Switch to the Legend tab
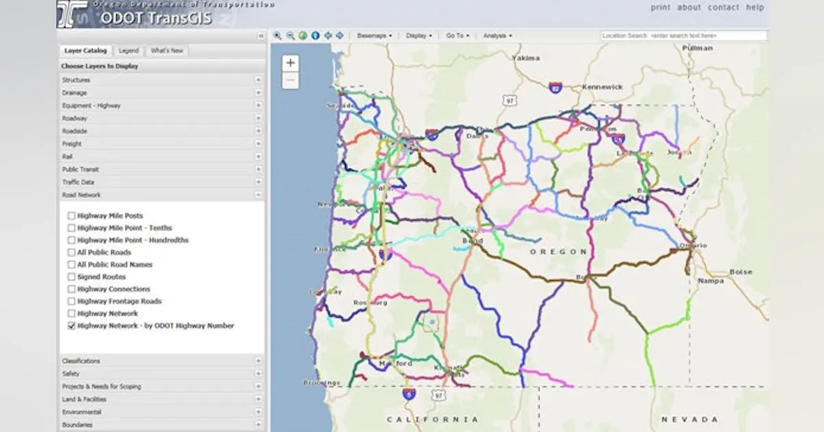Image resolution: width=824 pixels, height=432 pixels. click(x=128, y=51)
